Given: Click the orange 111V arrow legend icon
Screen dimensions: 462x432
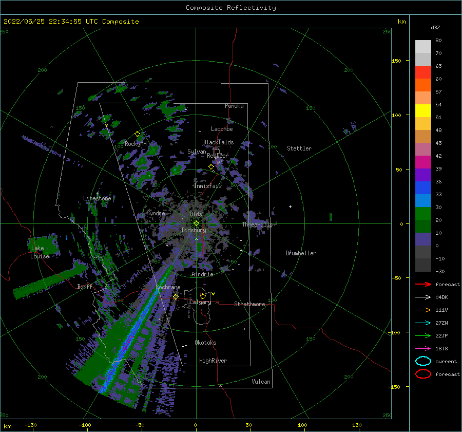Looking at the screenshot, I should point(423,310).
